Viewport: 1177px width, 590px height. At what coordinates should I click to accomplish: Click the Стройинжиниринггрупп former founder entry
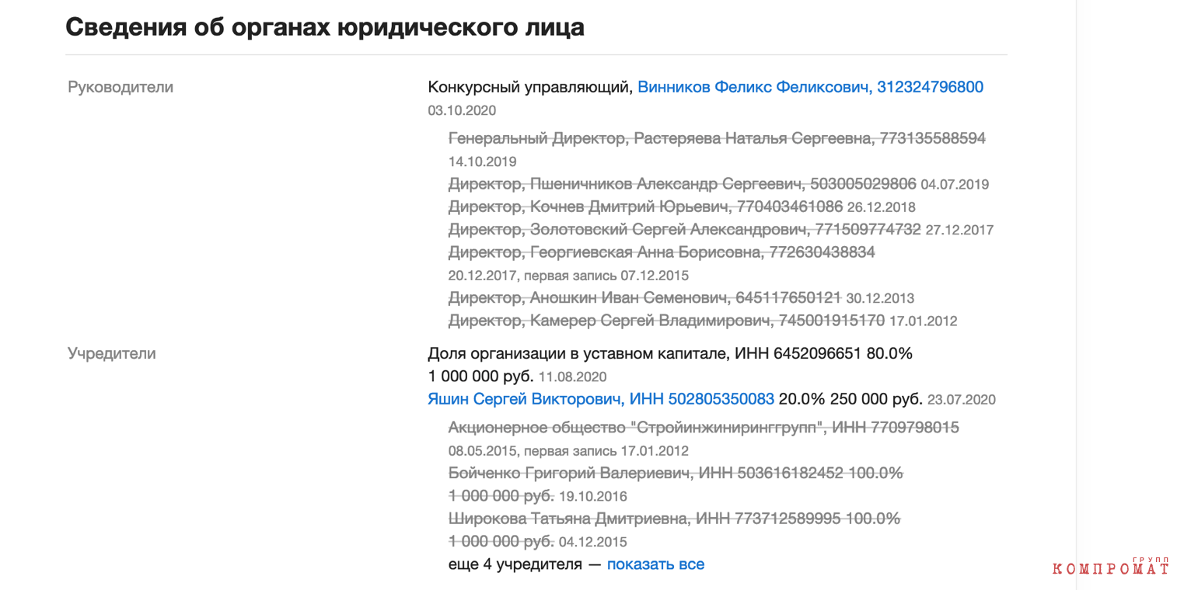point(704,427)
